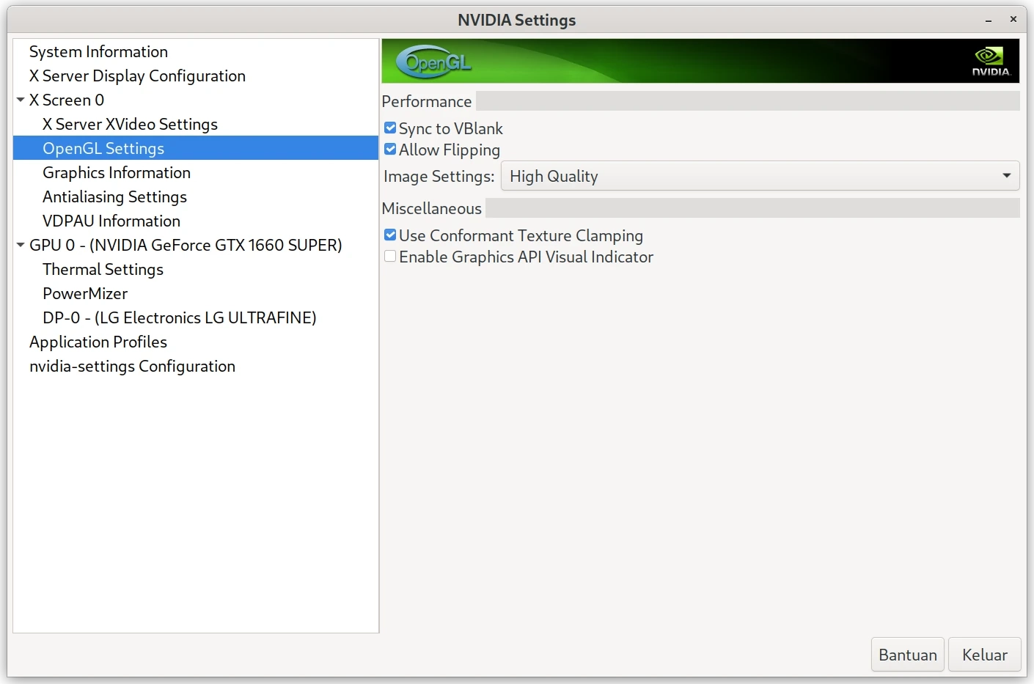Open VDPAU Information
This screenshot has height=684, width=1034.
pyautogui.click(x=111, y=221)
